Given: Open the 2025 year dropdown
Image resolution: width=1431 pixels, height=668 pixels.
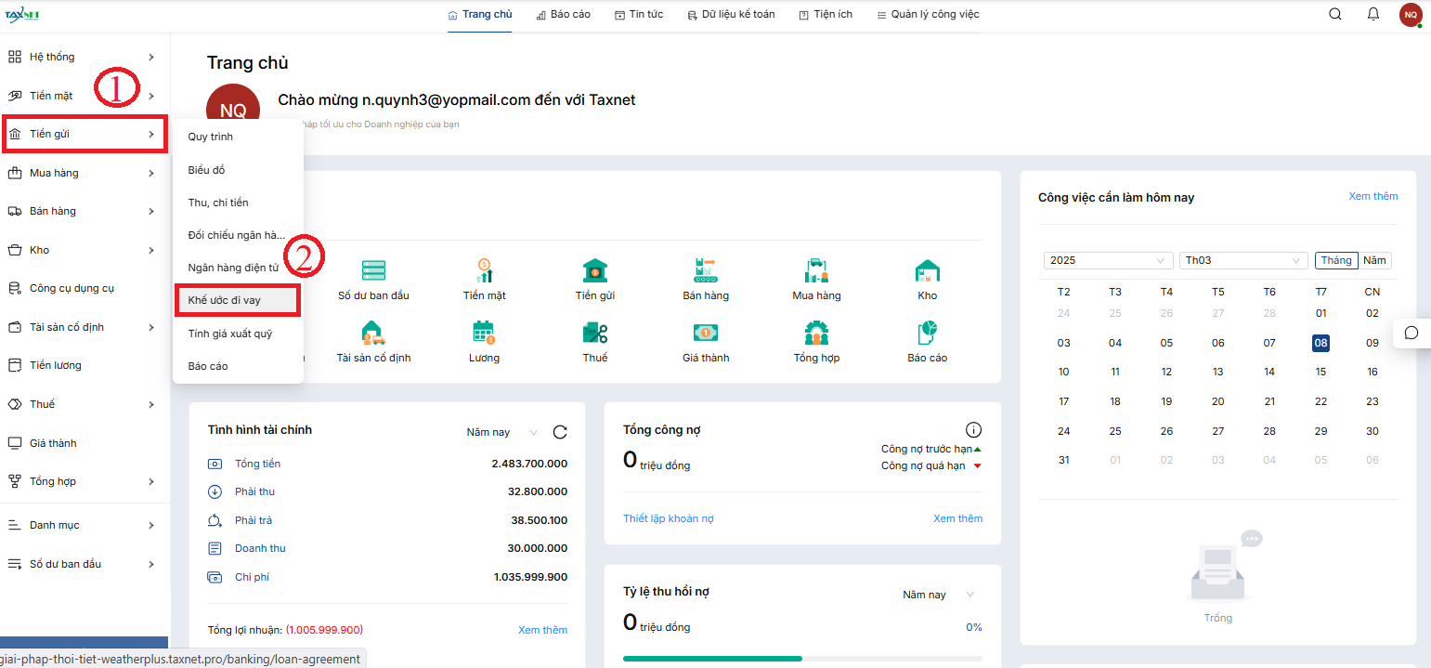Looking at the screenshot, I should (x=1109, y=260).
